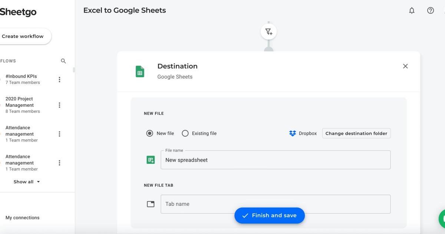Screen dimensions: 445x234
Task: Click the tab icon beside Tab name field
Action: (x=151, y=204)
